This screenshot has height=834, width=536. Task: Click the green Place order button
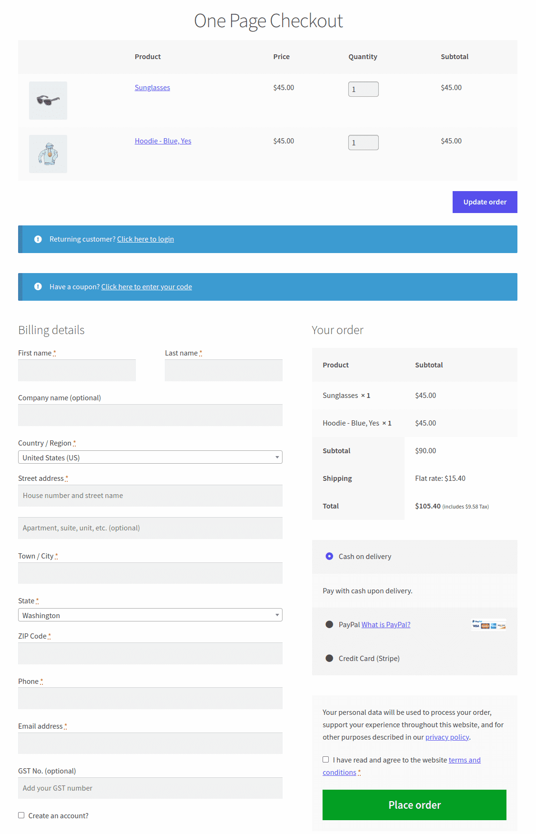pos(415,805)
